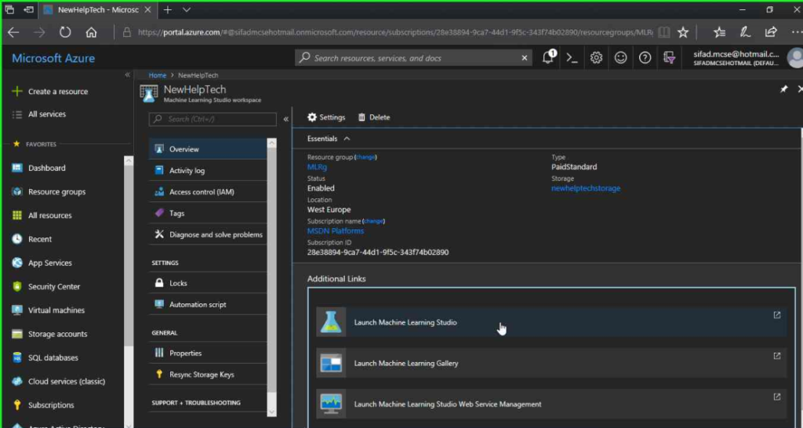The width and height of the screenshot is (803, 428).
Task: Open Automation script
Action: coord(207,305)
